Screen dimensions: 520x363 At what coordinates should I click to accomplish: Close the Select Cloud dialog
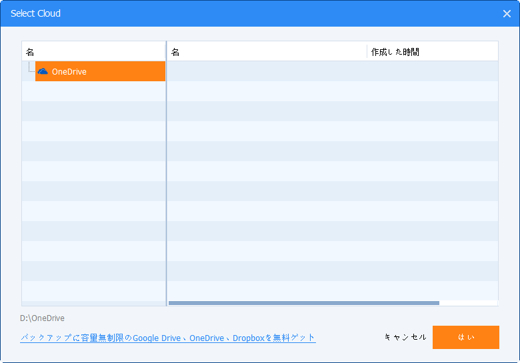(x=507, y=13)
